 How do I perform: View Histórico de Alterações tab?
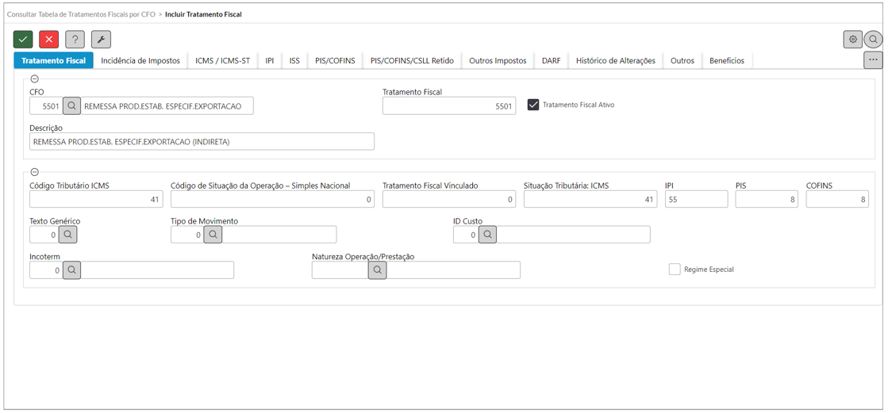pyautogui.click(x=616, y=60)
